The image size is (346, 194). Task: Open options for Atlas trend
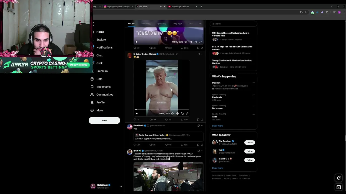[x=253, y=114]
